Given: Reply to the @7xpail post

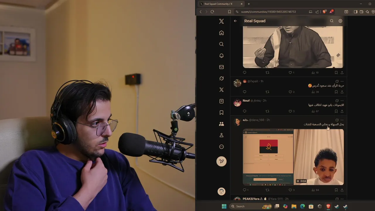Looking at the screenshot, I should pyautogui.click(x=245, y=92).
